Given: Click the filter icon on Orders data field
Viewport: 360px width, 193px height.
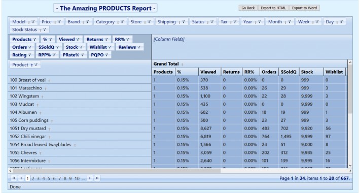Looking at the screenshot, I should [30, 47].
